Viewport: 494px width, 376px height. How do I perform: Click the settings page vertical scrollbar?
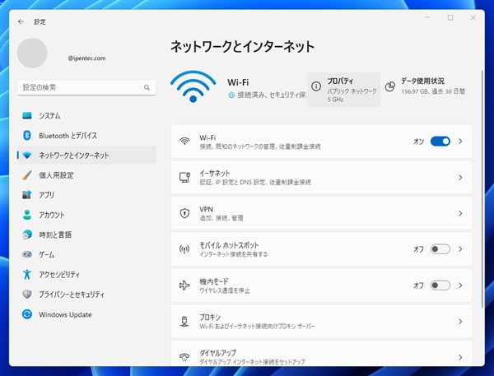tap(482, 189)
